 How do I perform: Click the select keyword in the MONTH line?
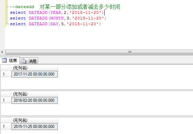18,18
